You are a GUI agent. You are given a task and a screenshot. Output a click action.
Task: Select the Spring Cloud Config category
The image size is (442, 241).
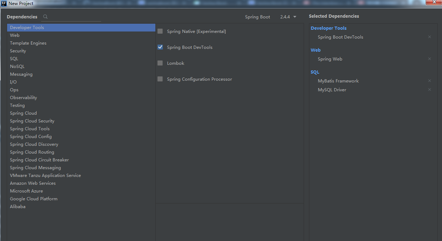coord(81,136)
